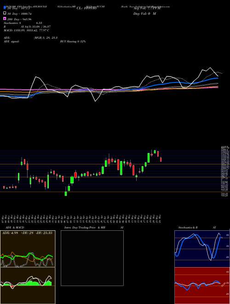Click the Intra Day Trading Price title
The width and height of the screenshot is (230, 304).
click(85, 228)
